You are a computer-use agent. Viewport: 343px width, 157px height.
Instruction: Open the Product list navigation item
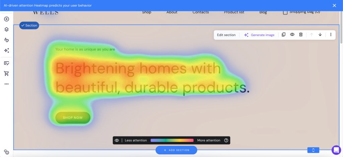tap(234, 12)
